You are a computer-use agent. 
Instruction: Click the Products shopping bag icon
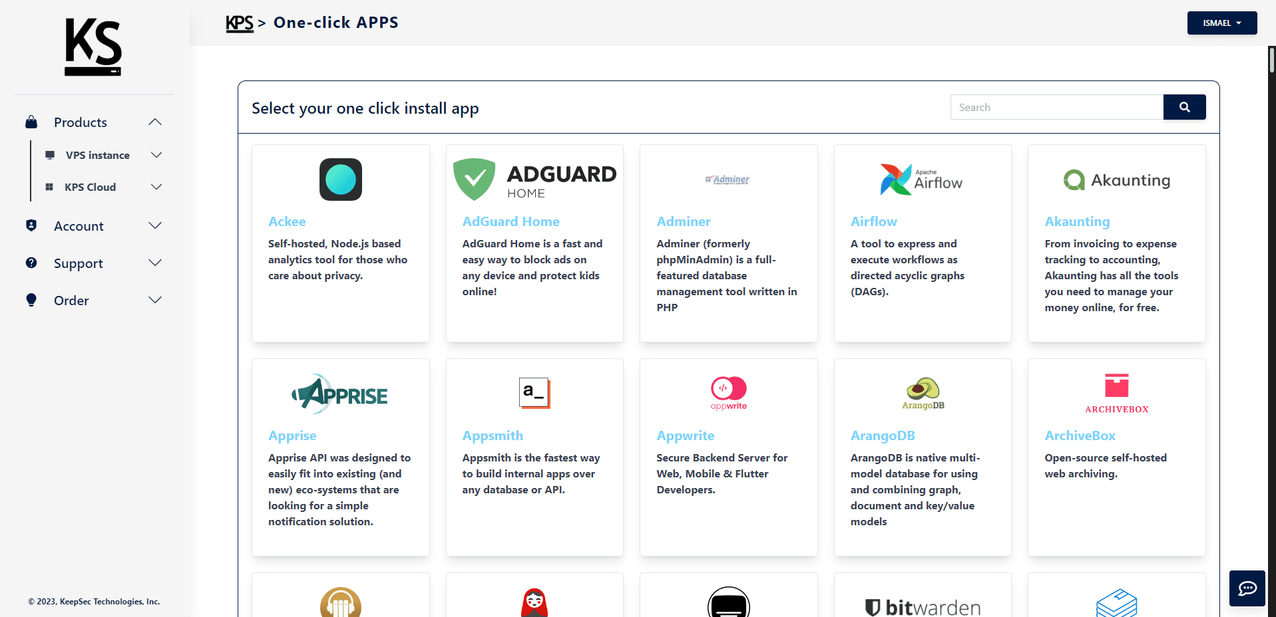pos(31,122)
